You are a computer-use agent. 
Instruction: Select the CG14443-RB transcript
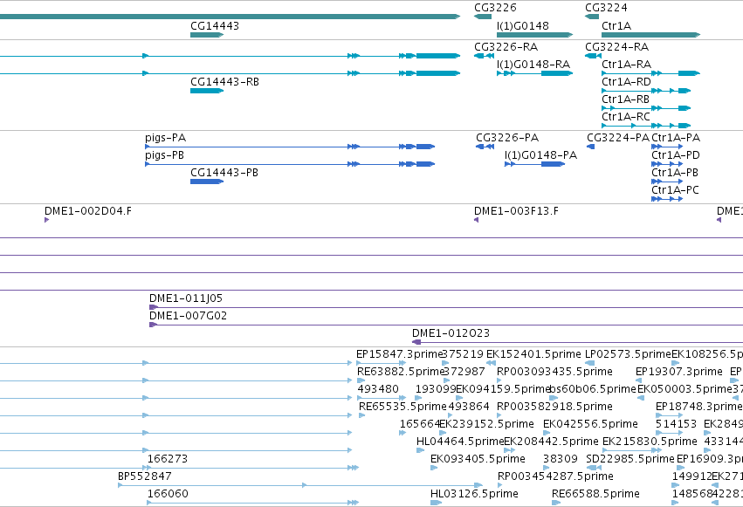pyautogui.click(x=207, y=91)
